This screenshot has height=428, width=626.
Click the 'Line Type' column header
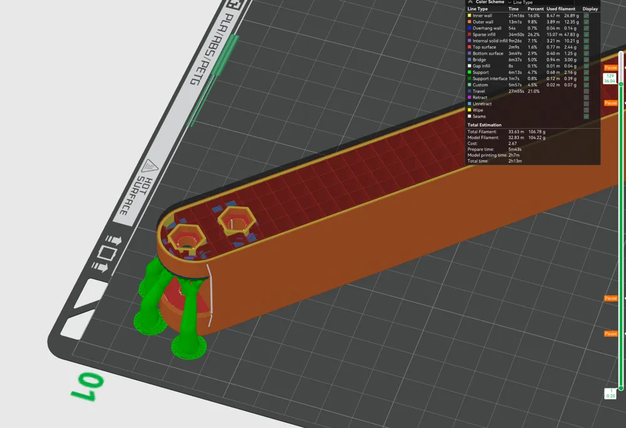(478, 9)
